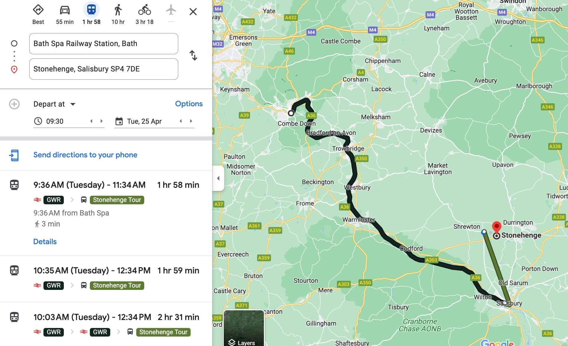The height and width of the screenshot is (346, 568).
Task: Click the origin input field
Action: pos(103,44)
